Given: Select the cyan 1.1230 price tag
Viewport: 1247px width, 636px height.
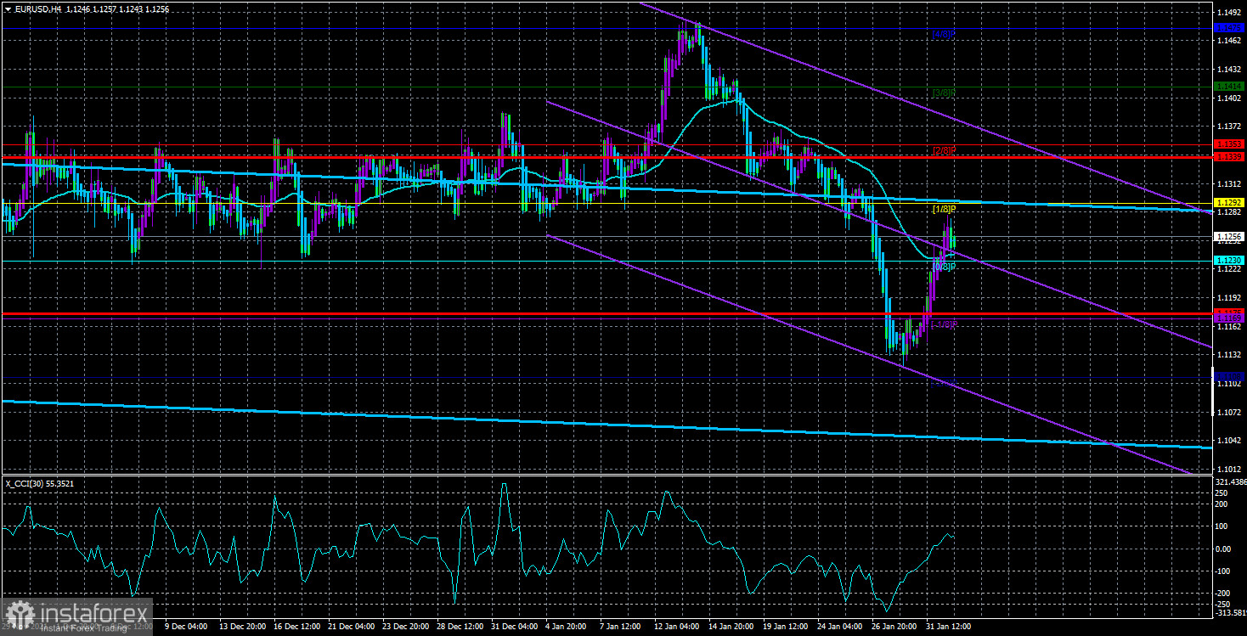Looking at the screenshot, I should [x=1229, y=260].
